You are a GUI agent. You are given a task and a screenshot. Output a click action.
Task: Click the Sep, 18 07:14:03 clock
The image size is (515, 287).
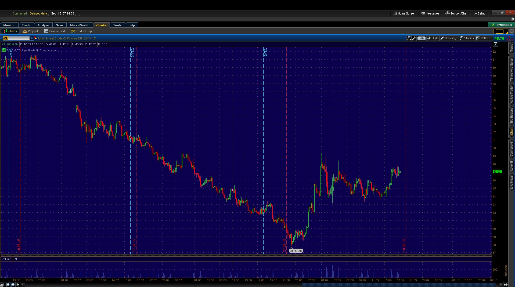(x=63, y=13)
